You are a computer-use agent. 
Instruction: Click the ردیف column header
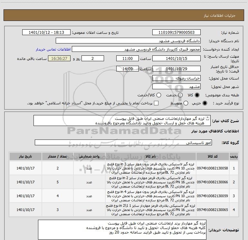click(234, 157)
